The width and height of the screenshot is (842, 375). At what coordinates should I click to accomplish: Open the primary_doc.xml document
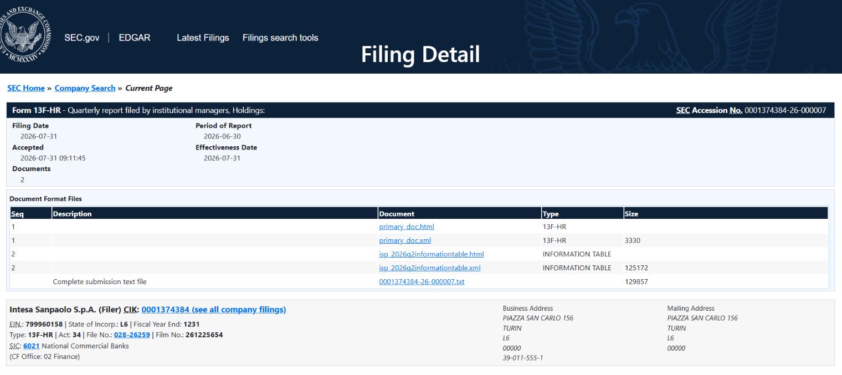405,240
